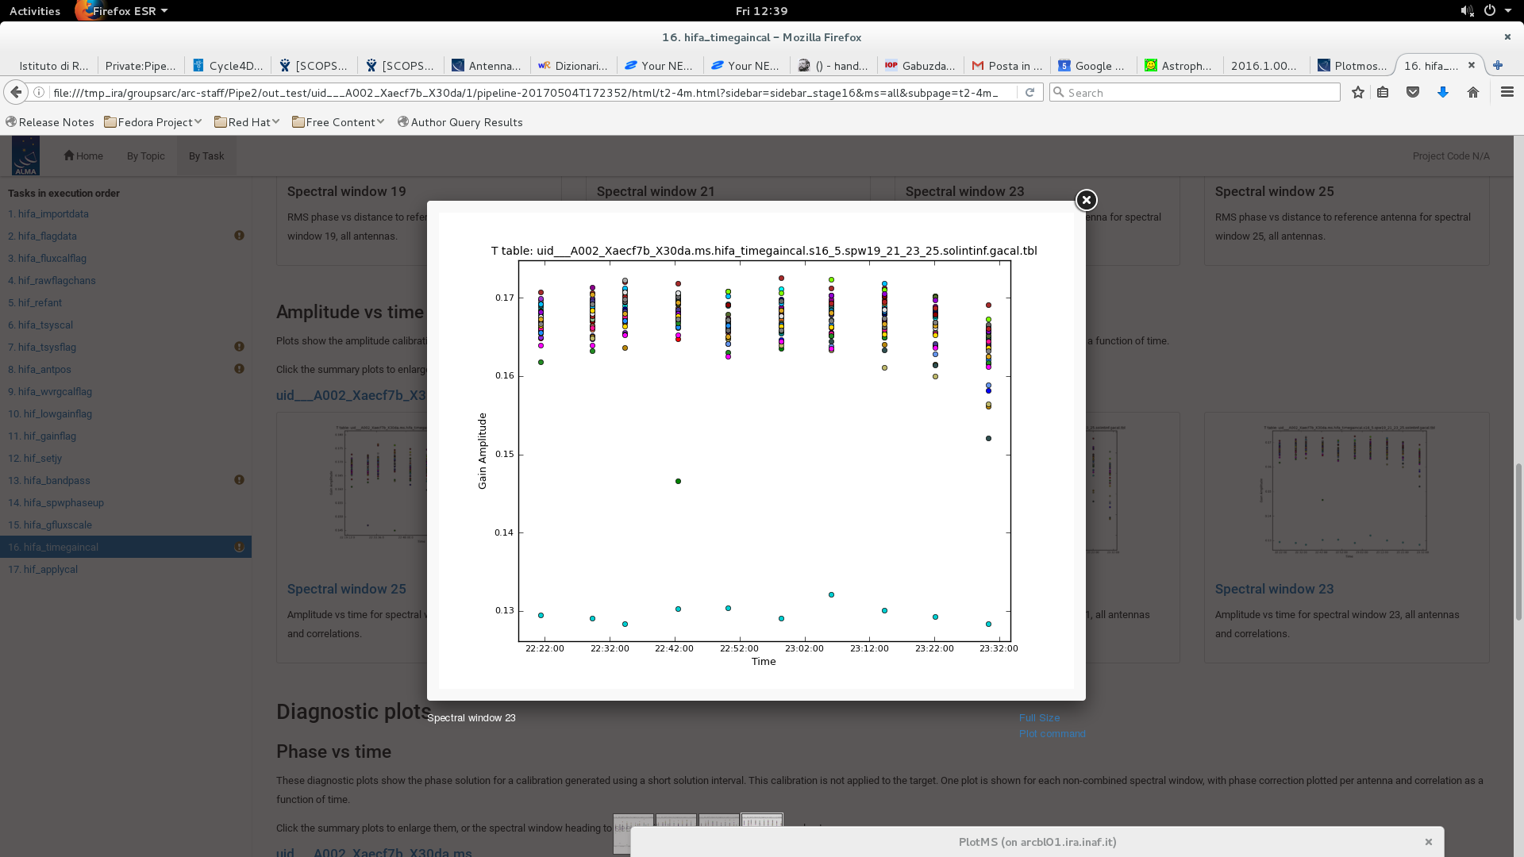Click the ALMA logo
The width and height of the screenshot is (1524, 857).
point(25,156)
